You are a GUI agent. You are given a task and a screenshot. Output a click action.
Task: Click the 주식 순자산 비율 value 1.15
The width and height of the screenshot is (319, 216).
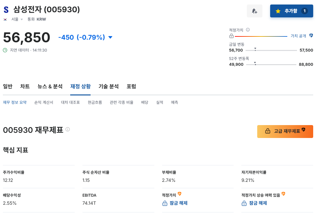86,180
